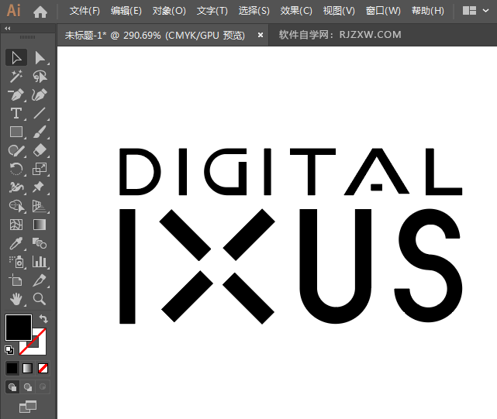This screenshot has width=497, height=419.
Task: Choose the Eyedropper tool
Action: tap(16, 243)
